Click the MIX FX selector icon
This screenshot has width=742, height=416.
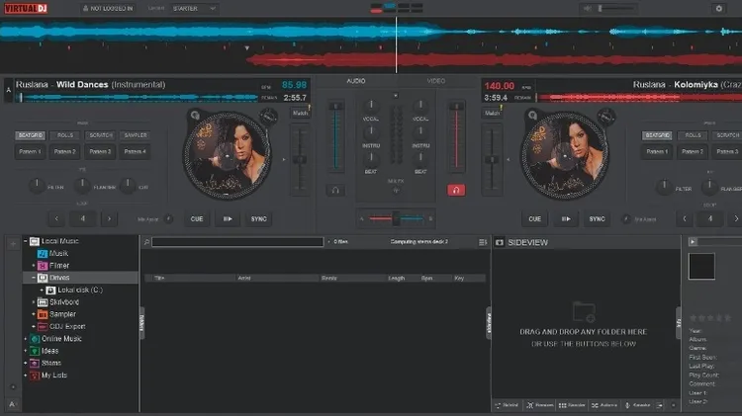(x=396, y=190)
